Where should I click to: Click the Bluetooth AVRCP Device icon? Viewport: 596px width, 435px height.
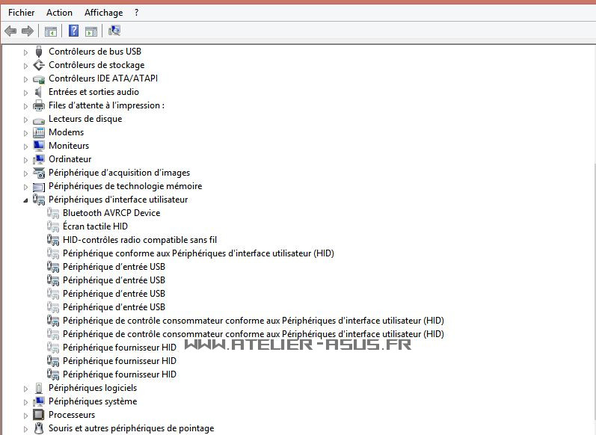pos(53,213)
